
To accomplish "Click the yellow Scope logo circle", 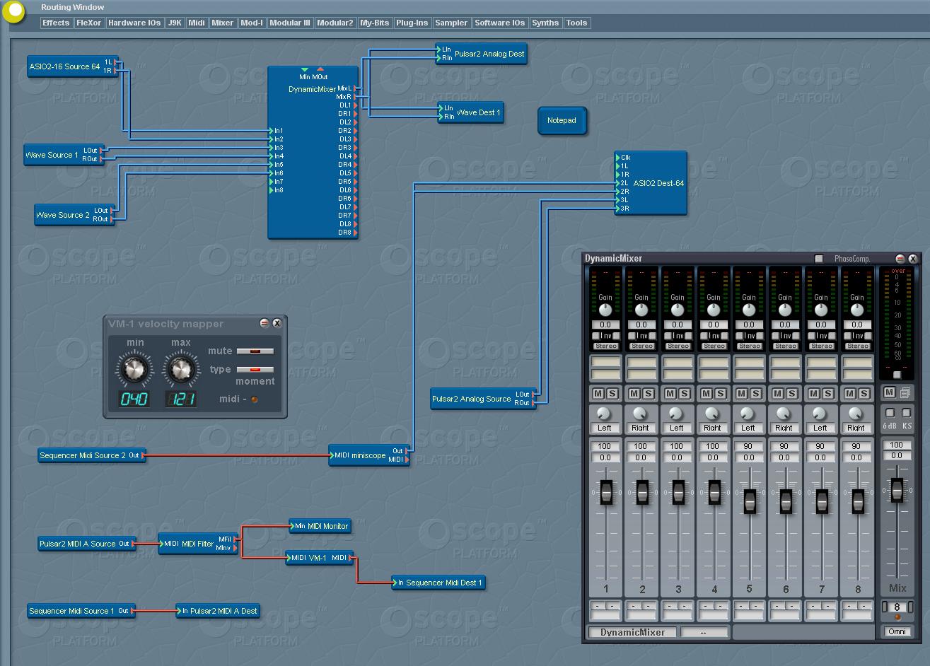I will click(13, 11).
